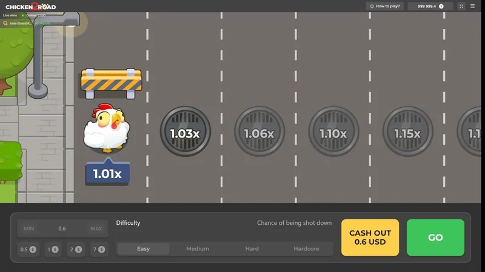485x272 pixels.
Task: Open the How to play? help
Action: 384,6
